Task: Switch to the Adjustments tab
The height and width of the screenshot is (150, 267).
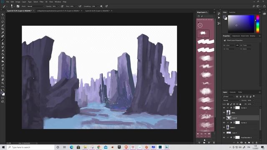Action: tap(236, 36)
